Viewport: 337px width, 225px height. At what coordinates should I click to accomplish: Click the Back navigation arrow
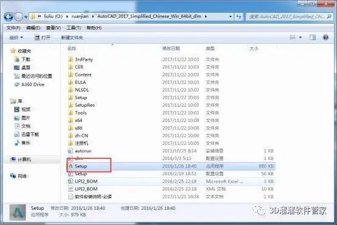9,17
